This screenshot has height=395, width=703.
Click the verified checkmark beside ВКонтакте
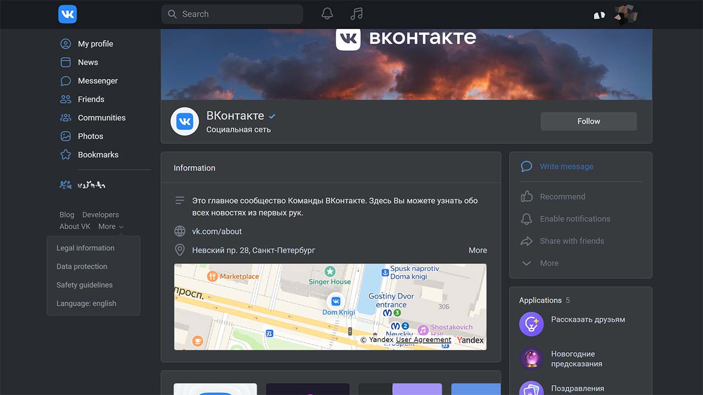click(272, 116)
